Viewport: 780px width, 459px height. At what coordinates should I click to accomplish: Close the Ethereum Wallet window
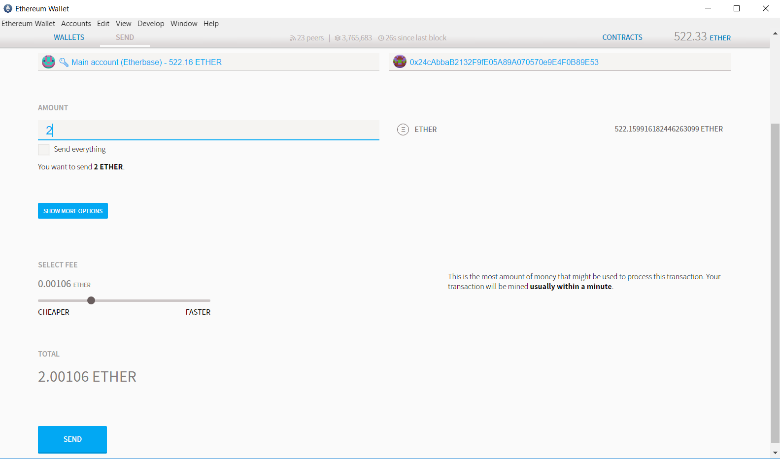click(766, 8)
